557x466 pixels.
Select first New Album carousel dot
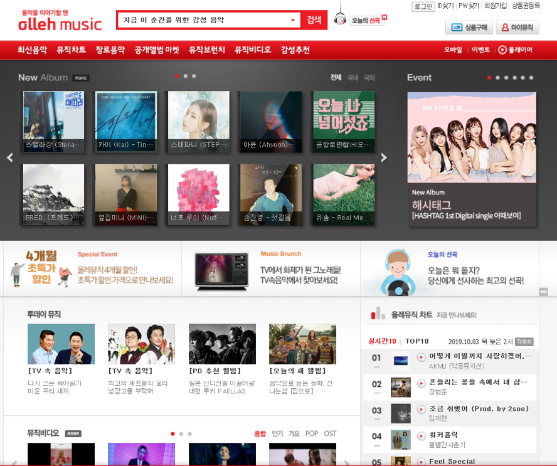pyautogui.click(x=177, y=76)
